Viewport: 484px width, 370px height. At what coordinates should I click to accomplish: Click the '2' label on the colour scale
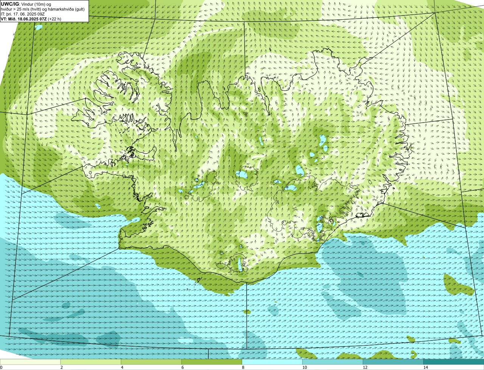point(61,367)
